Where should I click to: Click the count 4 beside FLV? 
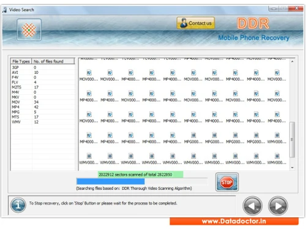pos(35,82)
